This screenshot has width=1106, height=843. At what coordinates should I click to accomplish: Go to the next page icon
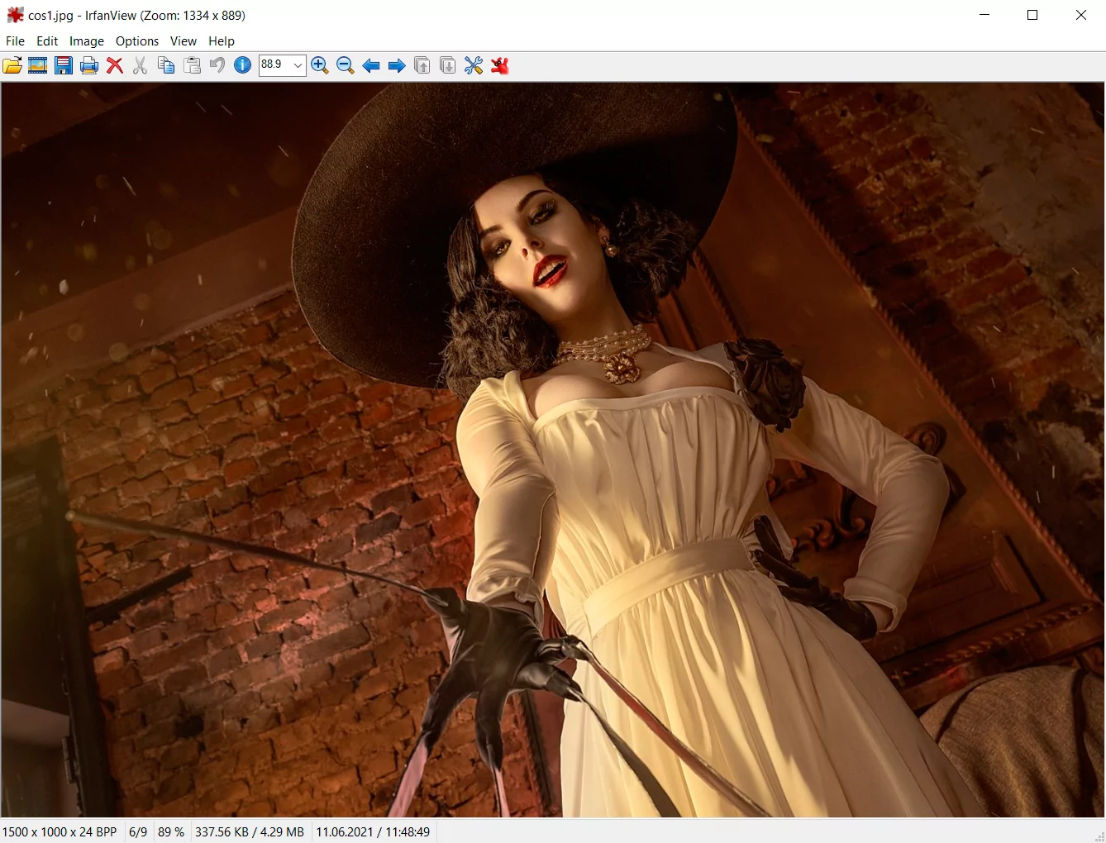click(448, 65)
